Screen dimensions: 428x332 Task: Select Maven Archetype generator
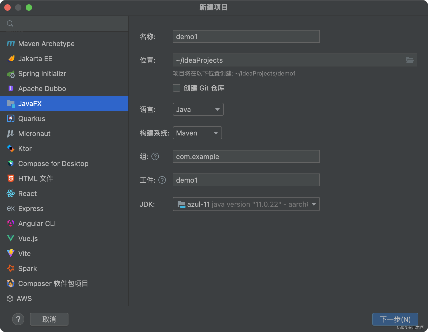point(64,43)
